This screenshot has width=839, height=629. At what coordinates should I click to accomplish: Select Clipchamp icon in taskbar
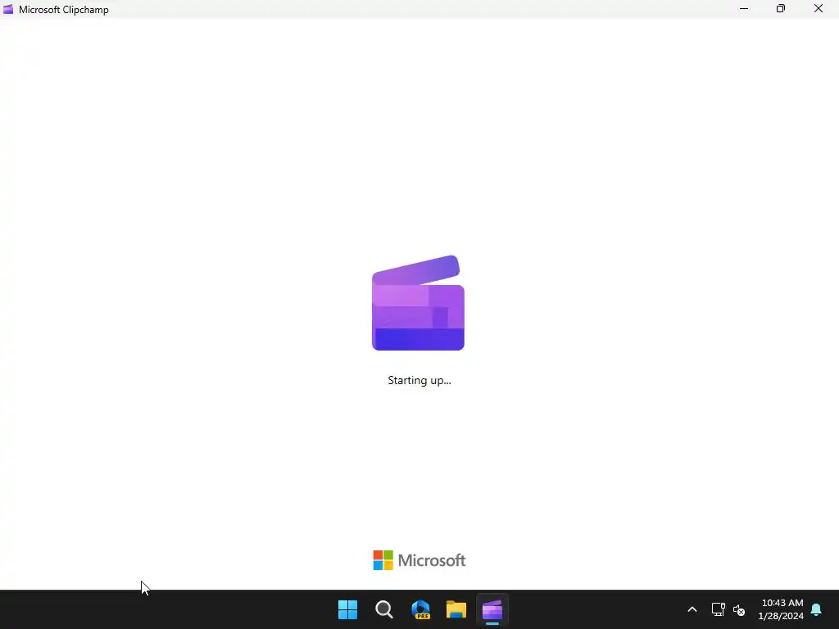pyautogui.click(x=492, y=609)
